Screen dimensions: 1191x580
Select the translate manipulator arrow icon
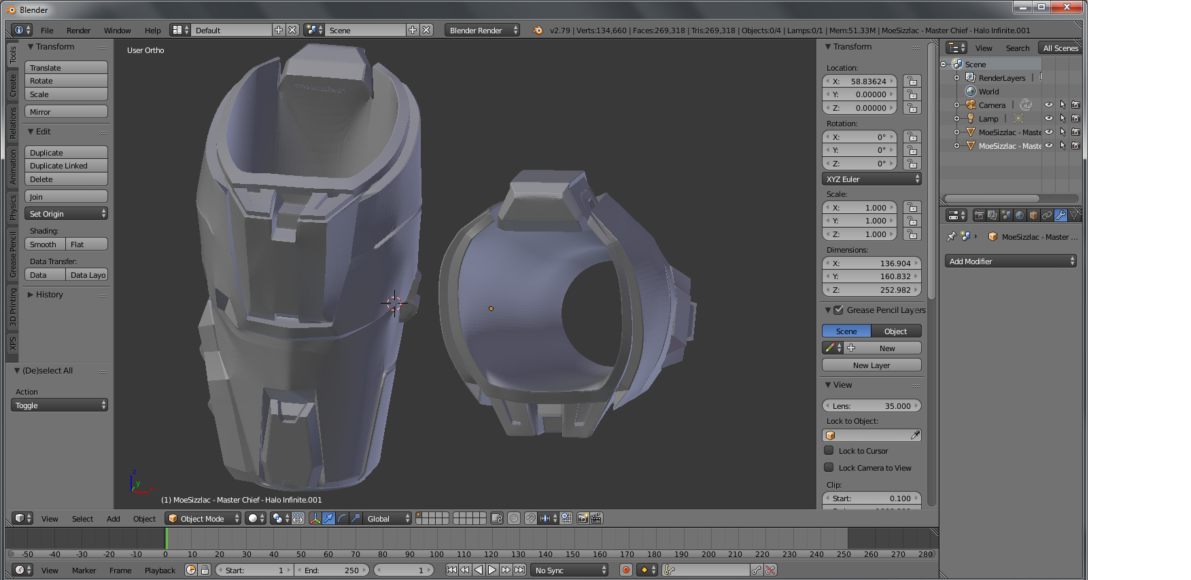tap(328, 518)
